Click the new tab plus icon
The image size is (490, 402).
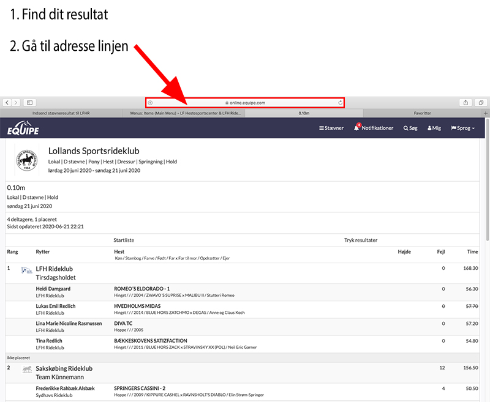pyautogui.click(x=486, y=113)
